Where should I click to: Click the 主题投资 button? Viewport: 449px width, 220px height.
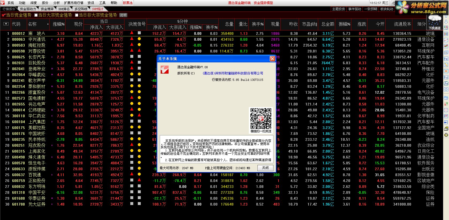click(x=338, y=9)
